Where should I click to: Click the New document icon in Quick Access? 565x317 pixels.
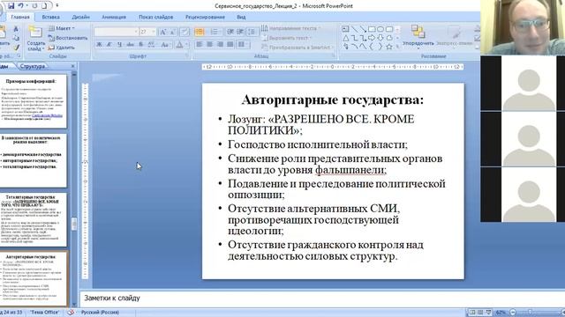click(x=44, y=6)
